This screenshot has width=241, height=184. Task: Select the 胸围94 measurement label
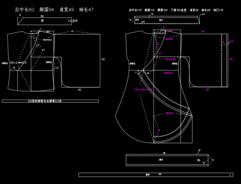coord(47,10)
